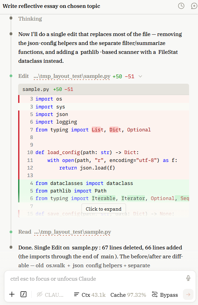Expand the Thinking step
Screen dimensions: 198x305
pyautogui.click(x=30, y=19)
